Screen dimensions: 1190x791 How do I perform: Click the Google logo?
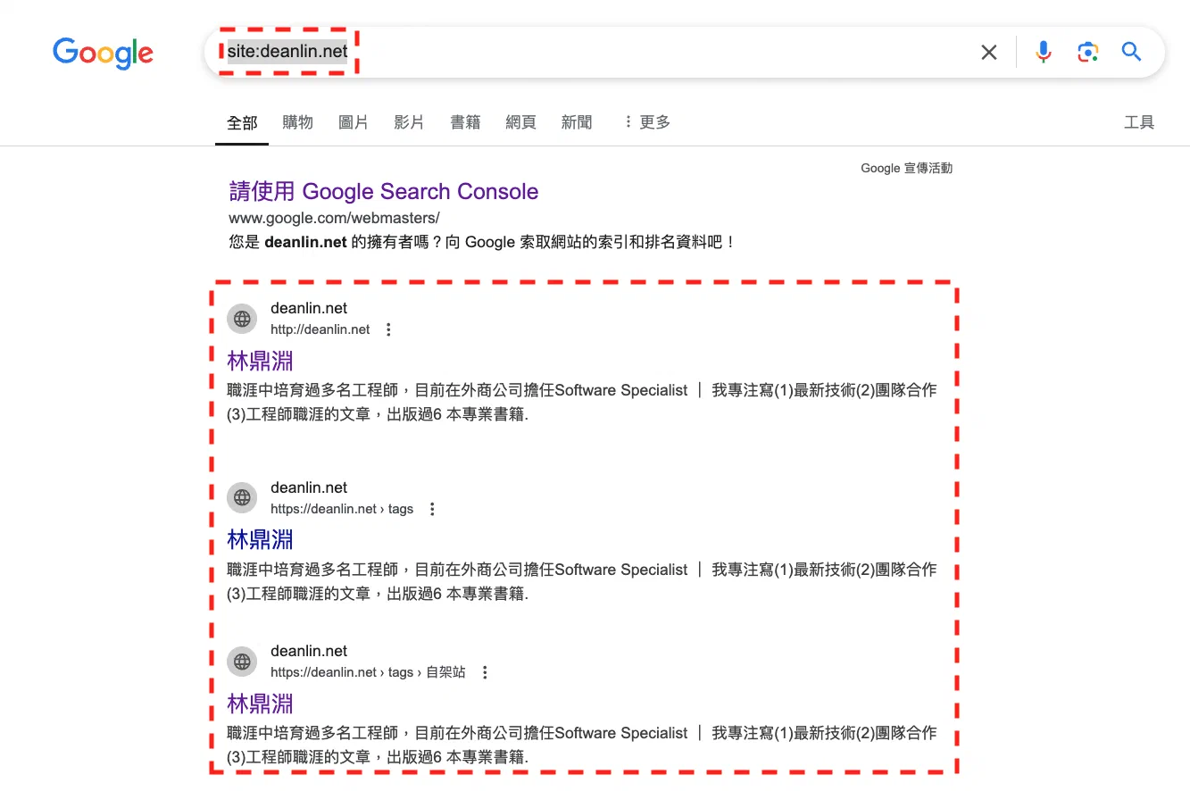103,53
